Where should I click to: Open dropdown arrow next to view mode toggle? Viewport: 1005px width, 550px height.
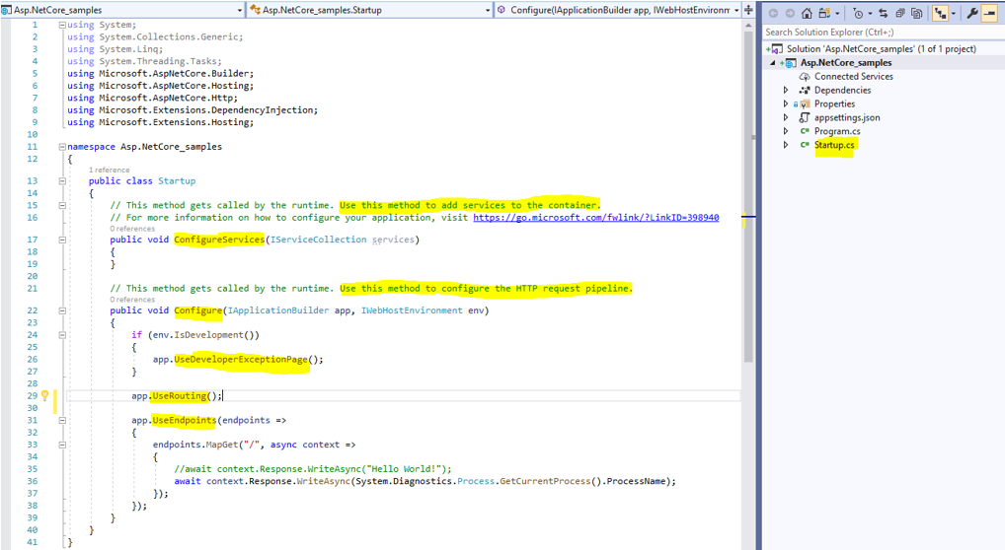(x=953, y=14)
